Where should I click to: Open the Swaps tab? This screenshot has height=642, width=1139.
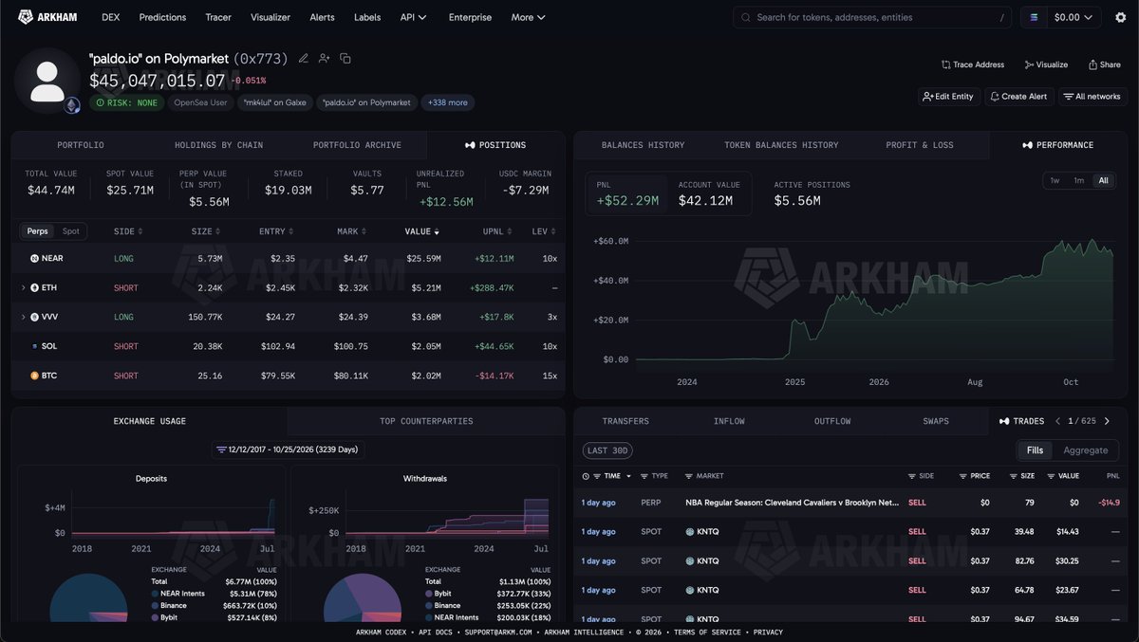tap(936, 421)
